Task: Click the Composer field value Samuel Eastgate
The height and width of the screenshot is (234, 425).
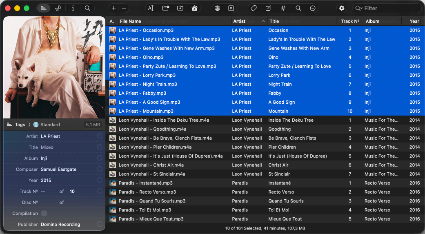Action: click(58, 169)
